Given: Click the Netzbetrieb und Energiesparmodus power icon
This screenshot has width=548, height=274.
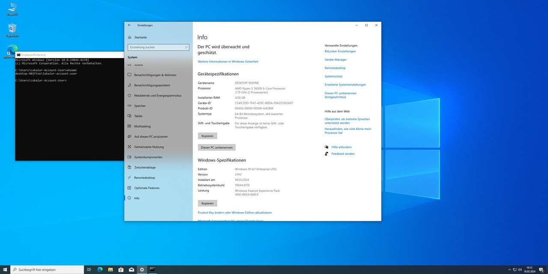Looking at the screenshot, I should [130, 95].
